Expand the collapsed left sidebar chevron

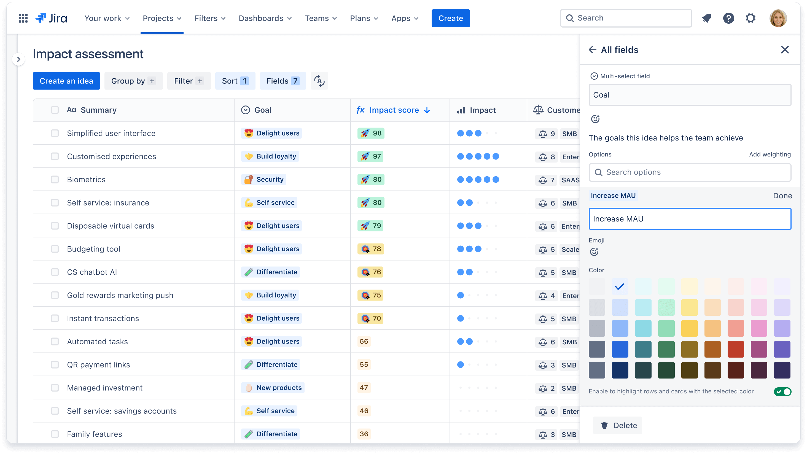tap(19, 59)
